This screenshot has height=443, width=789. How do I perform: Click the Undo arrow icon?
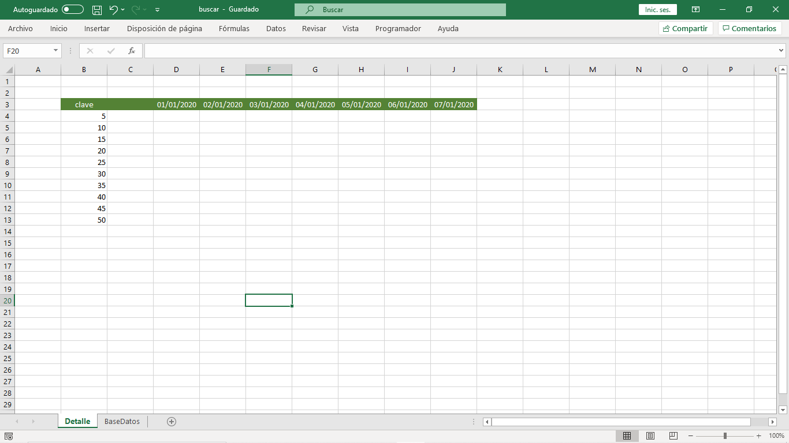[113, 10]
